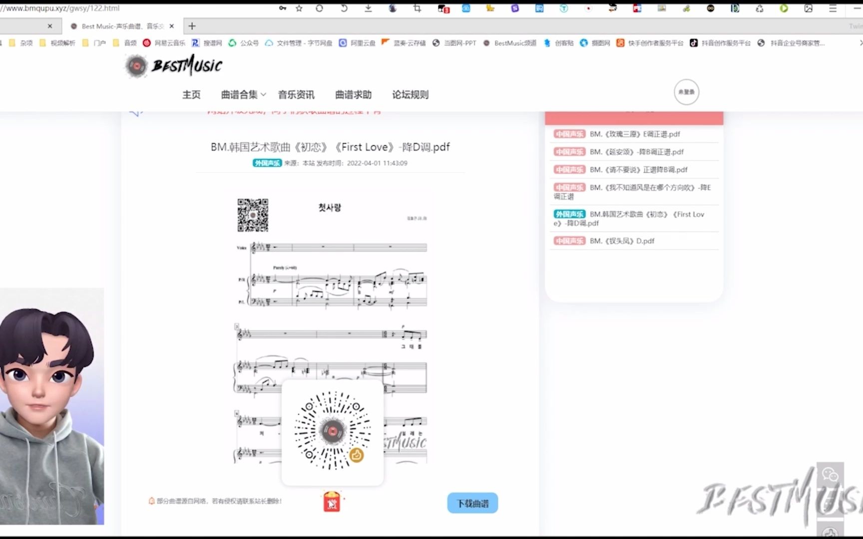The image size is (863, 539).
Task: Click the green play extension icon
Action: click(x=784, y=8)
